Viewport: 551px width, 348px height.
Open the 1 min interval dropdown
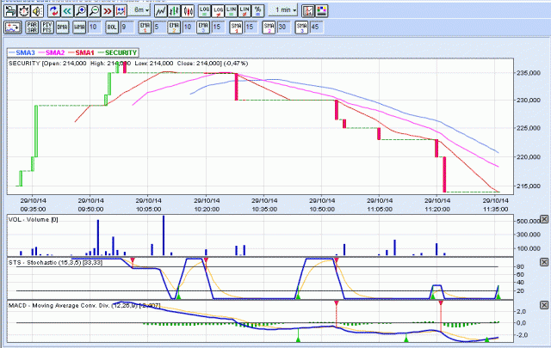[282, 10]
